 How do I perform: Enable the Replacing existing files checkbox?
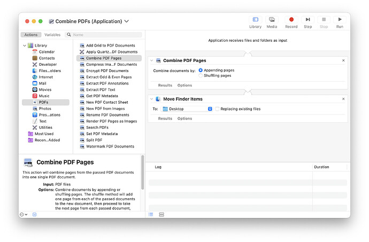(x=217, y=109)
